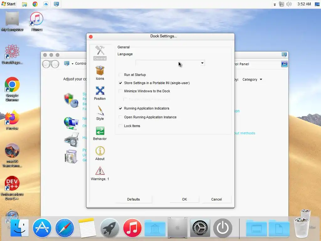Click the Defaults button
The width and height of the screenshot is (321, 241).
134,199
